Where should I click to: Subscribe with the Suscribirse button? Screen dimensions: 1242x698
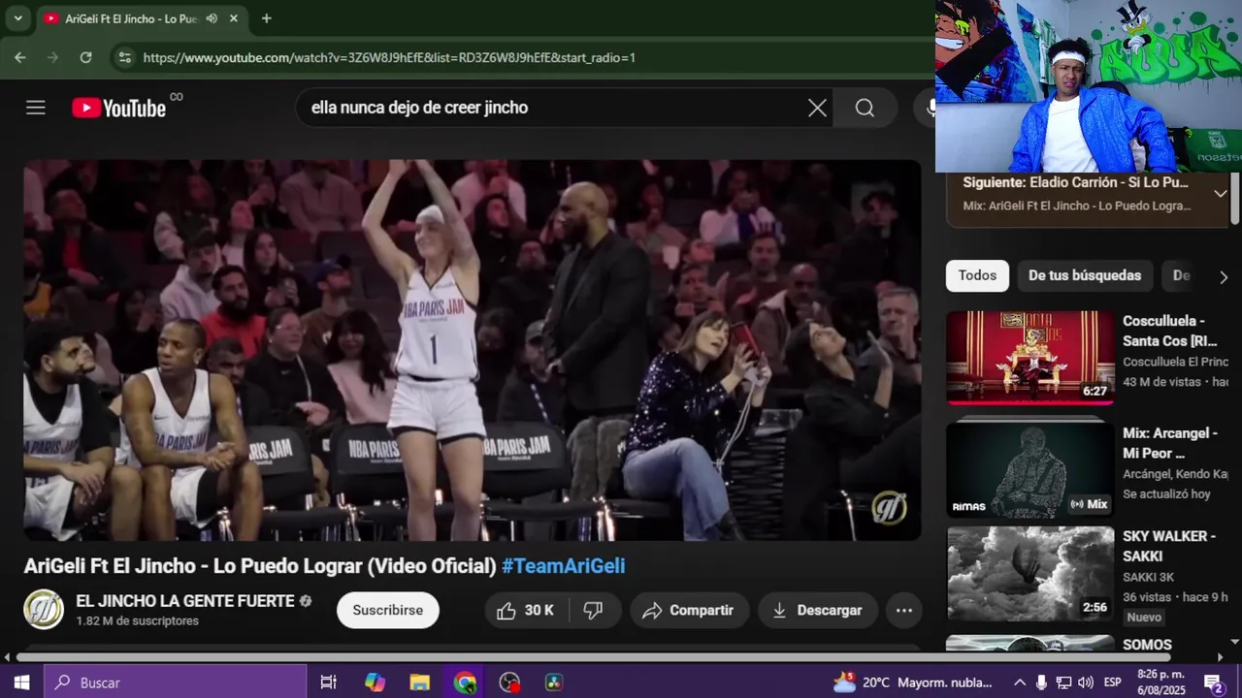[x=388, y=610]
